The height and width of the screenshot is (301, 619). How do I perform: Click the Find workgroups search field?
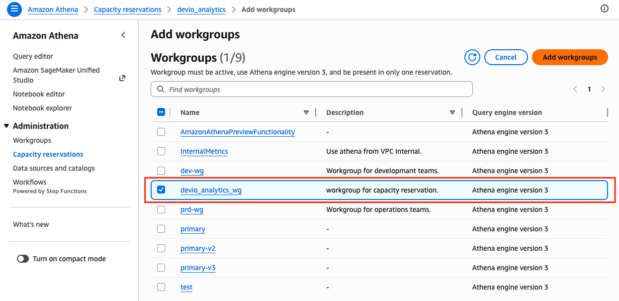click(x=318, y=90)
